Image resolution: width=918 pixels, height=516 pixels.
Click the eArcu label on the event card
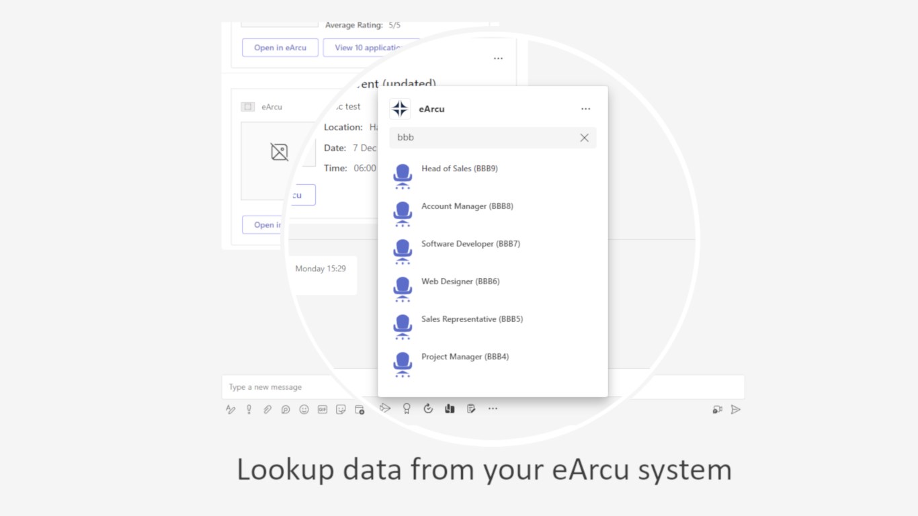[272, 107]
